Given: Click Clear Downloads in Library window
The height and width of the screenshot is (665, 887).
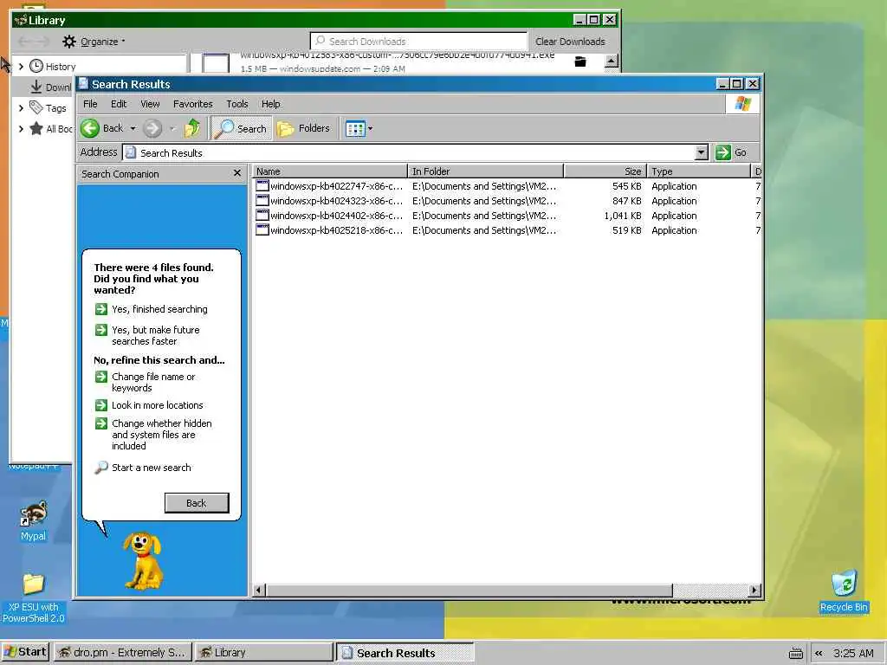Looking at the screenshot, I should click(570, 42).
